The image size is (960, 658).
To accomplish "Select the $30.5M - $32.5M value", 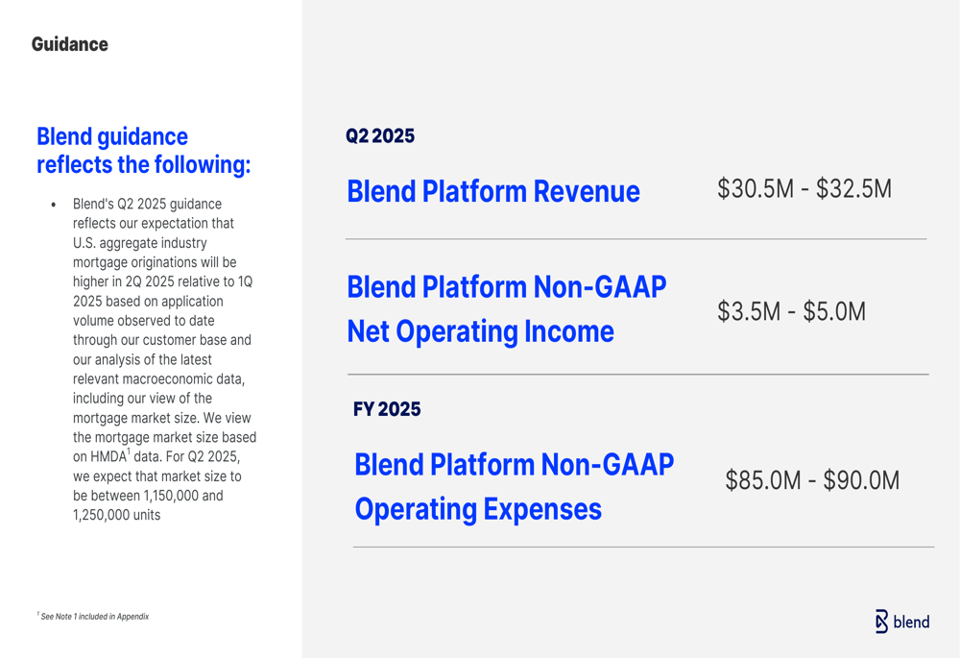I will (804, 188).
